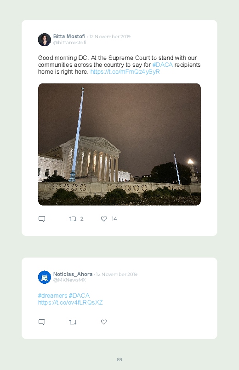
Task: Click the Bitta Mostofi display name
Action: coord(69,36)
